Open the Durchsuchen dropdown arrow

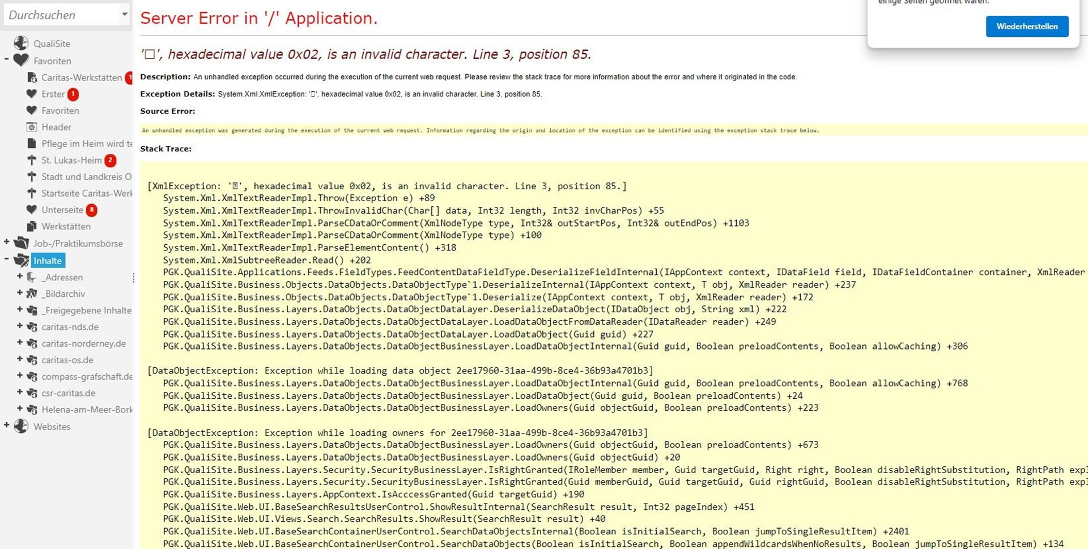click(x=124, y=14)
